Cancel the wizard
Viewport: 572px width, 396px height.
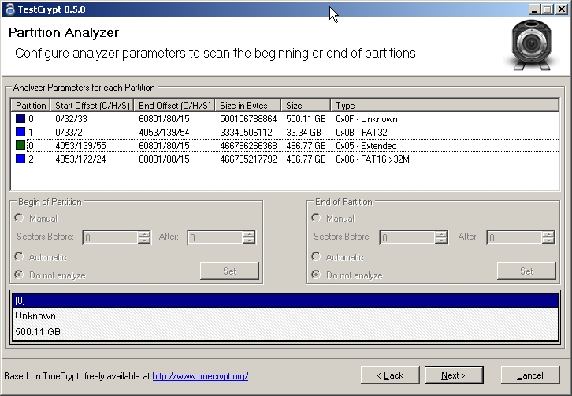coord(530,375)
